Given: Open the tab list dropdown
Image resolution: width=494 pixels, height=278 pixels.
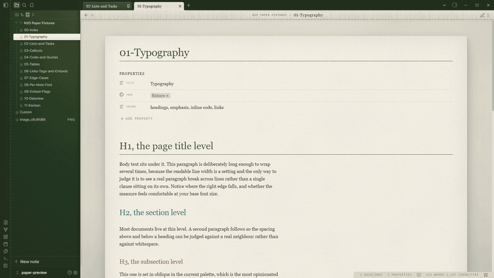Looking at the screenshot, I should coord(444,5).
